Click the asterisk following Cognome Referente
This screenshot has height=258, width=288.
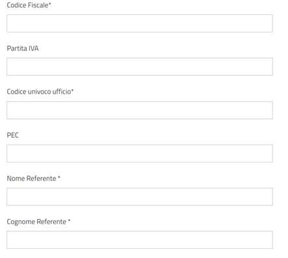click(x=69, y=221)
